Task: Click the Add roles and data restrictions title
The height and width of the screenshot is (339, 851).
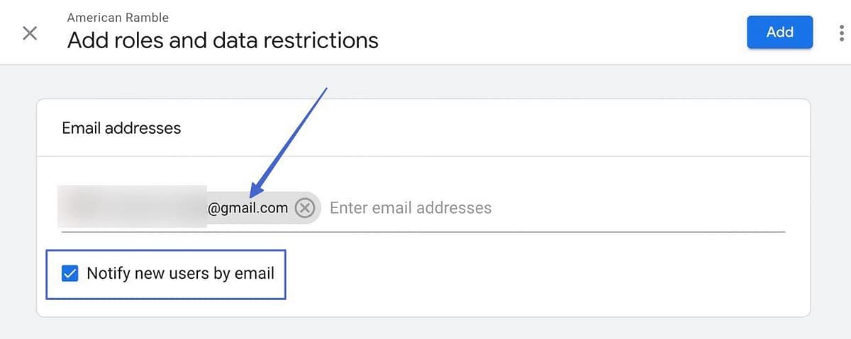Action: pos(223,40)
